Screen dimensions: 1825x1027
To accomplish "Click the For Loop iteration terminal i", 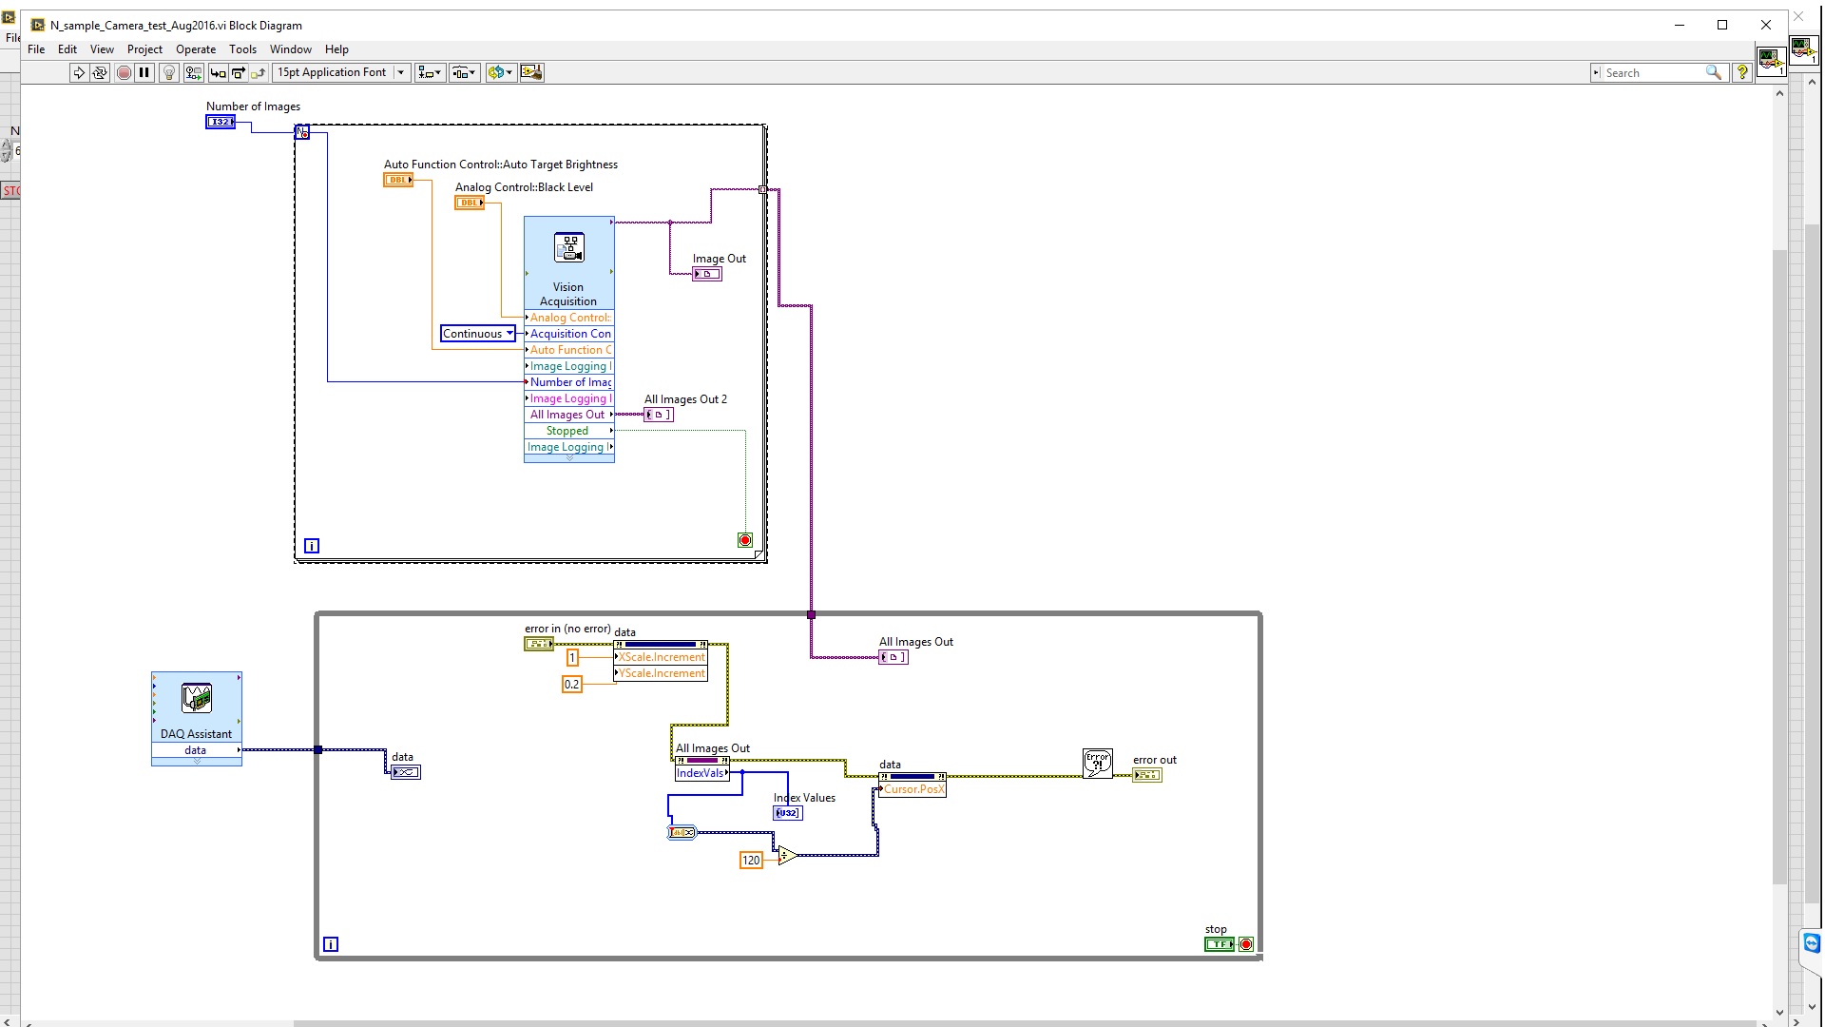I will tap(312, 546).
